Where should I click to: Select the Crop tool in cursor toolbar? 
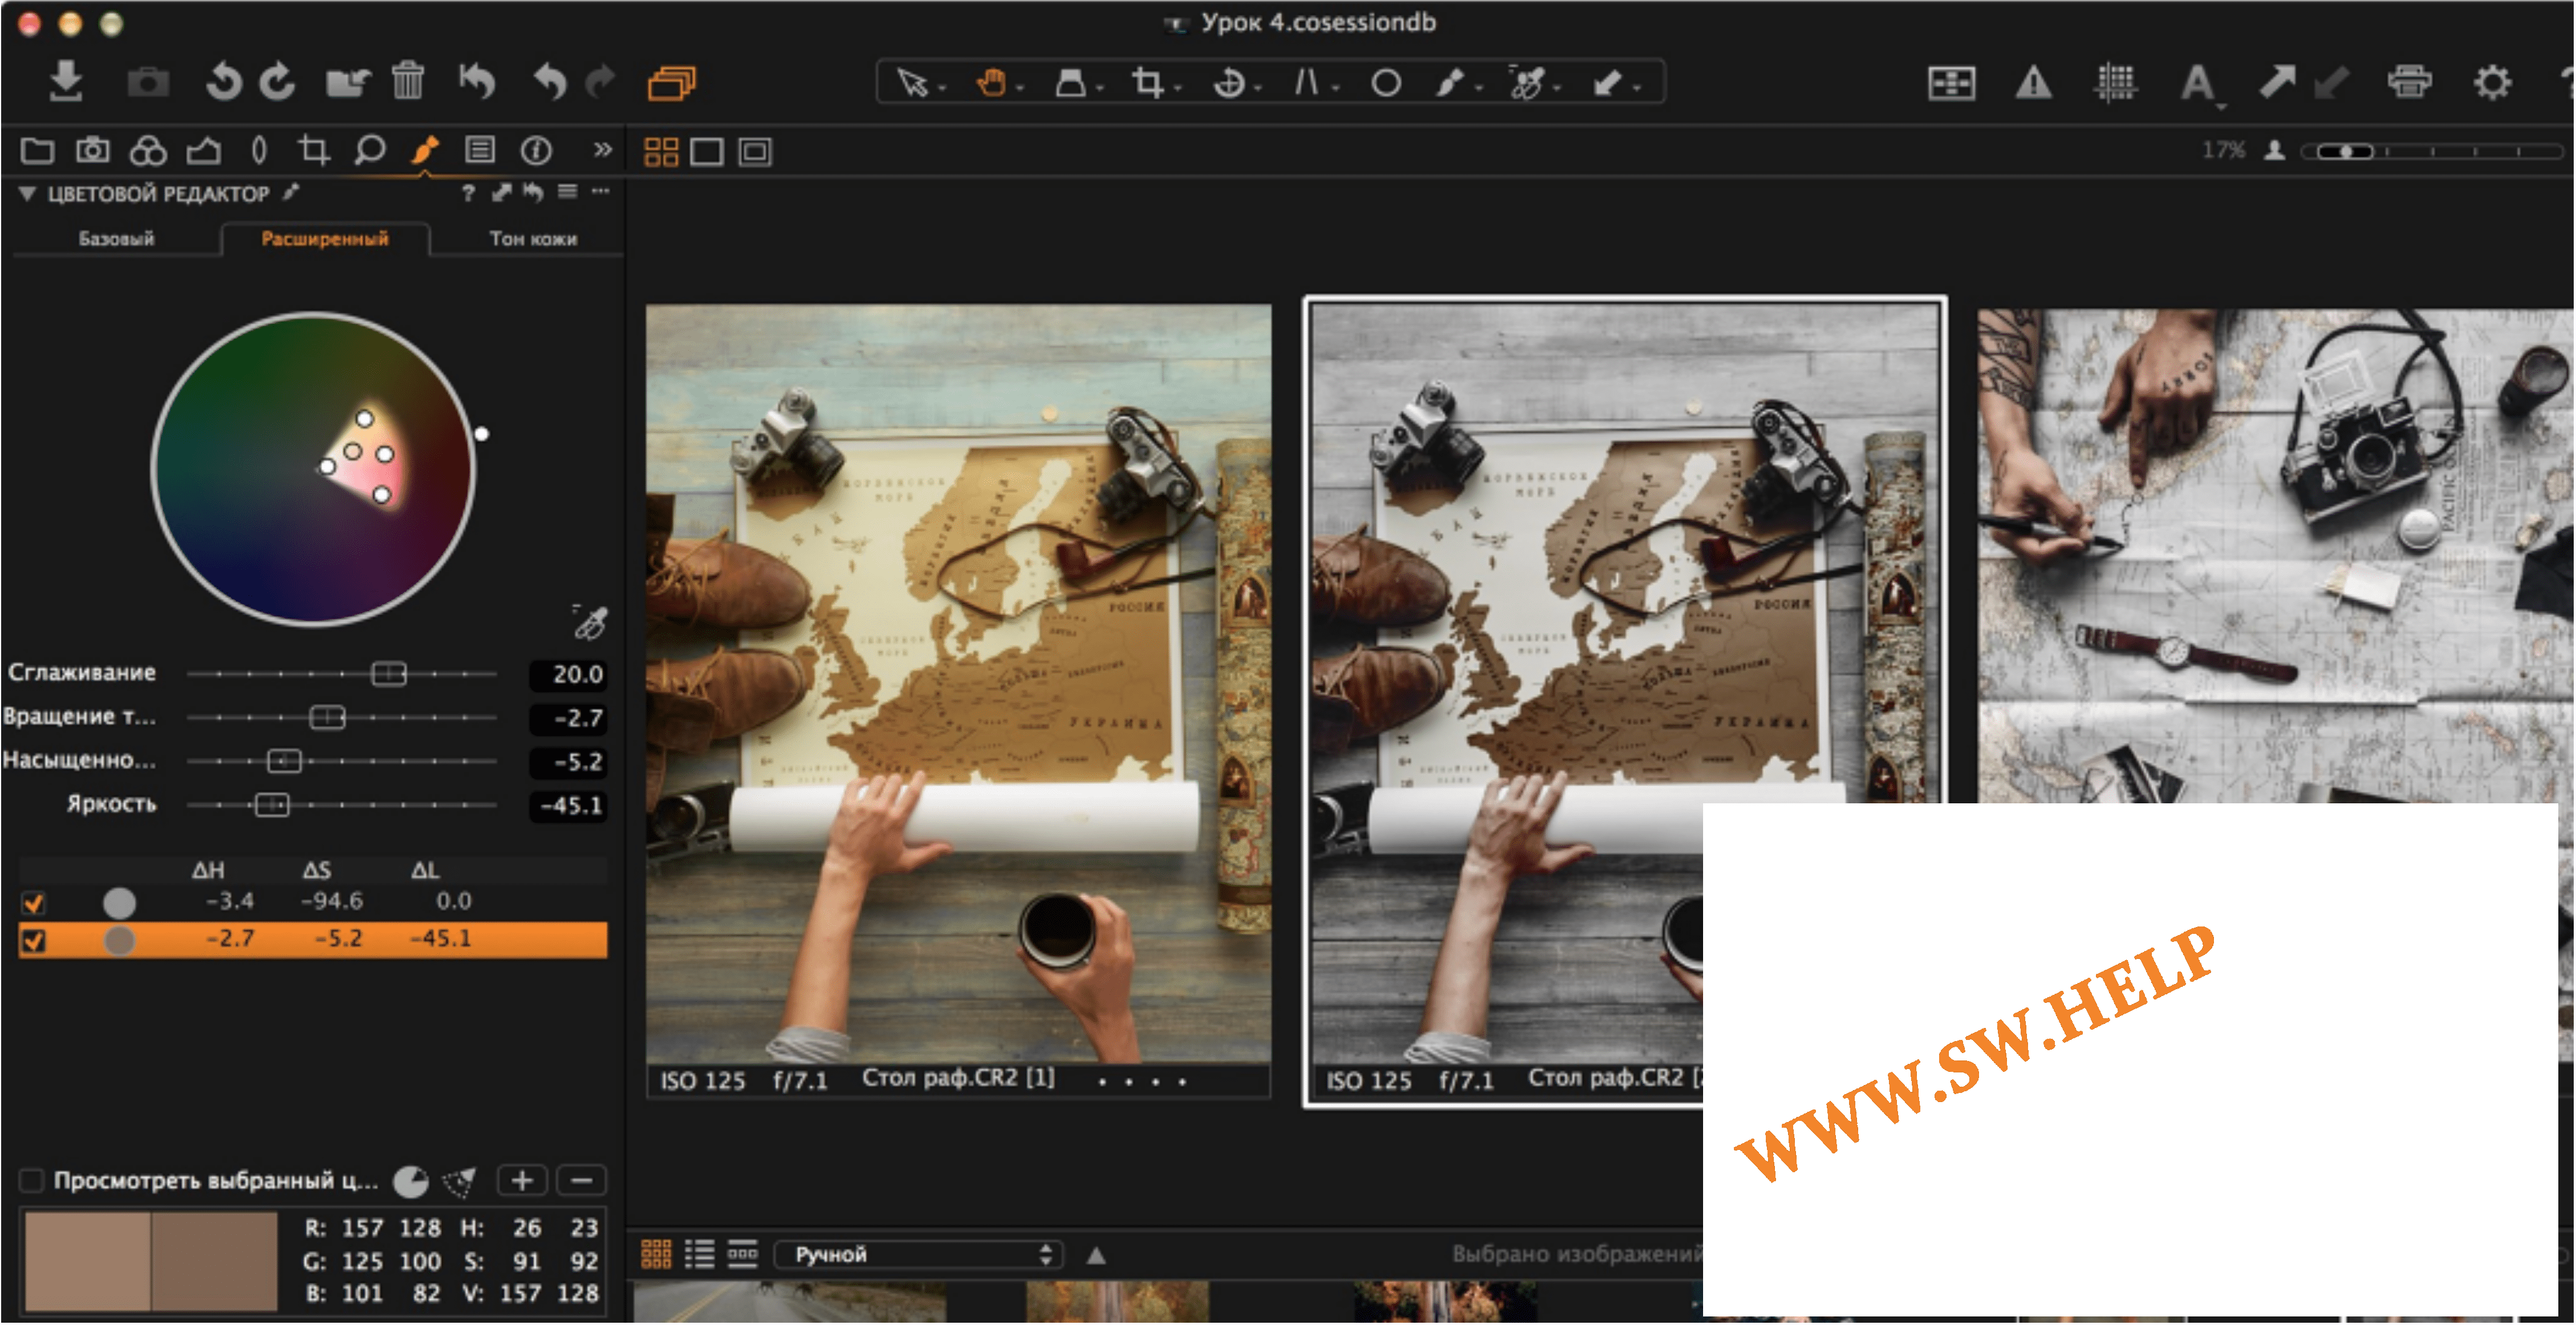click(1148, 83)
